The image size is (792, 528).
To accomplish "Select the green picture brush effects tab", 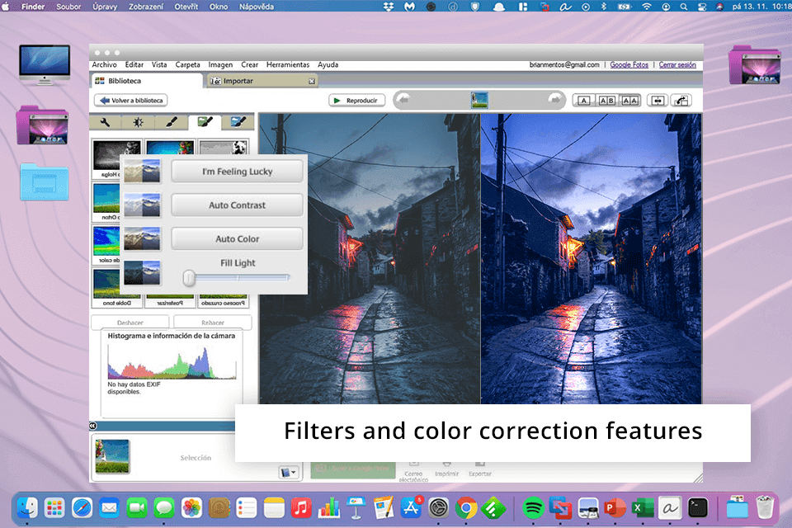I will coord(205,122).
